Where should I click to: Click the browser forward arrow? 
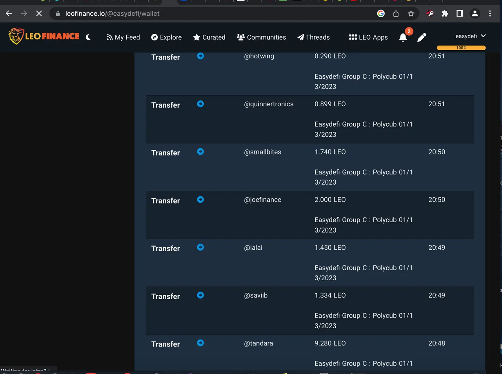tap(24, 13)
